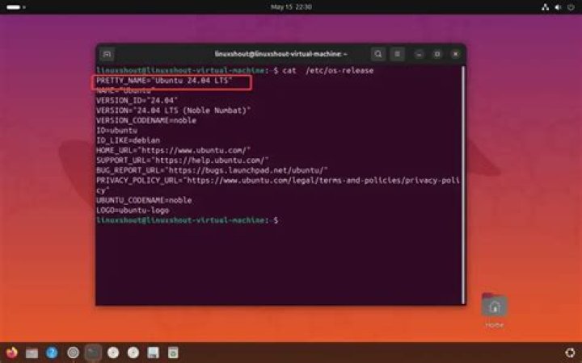The height and width of the screenshot is (363, 582).
Task: Click the terminal's vertical scrollbar
Action: [x=463, y=185]
